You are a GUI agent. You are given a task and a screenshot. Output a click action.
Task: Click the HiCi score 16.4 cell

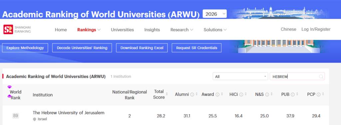pyautogui.click(x=238, y=116)
